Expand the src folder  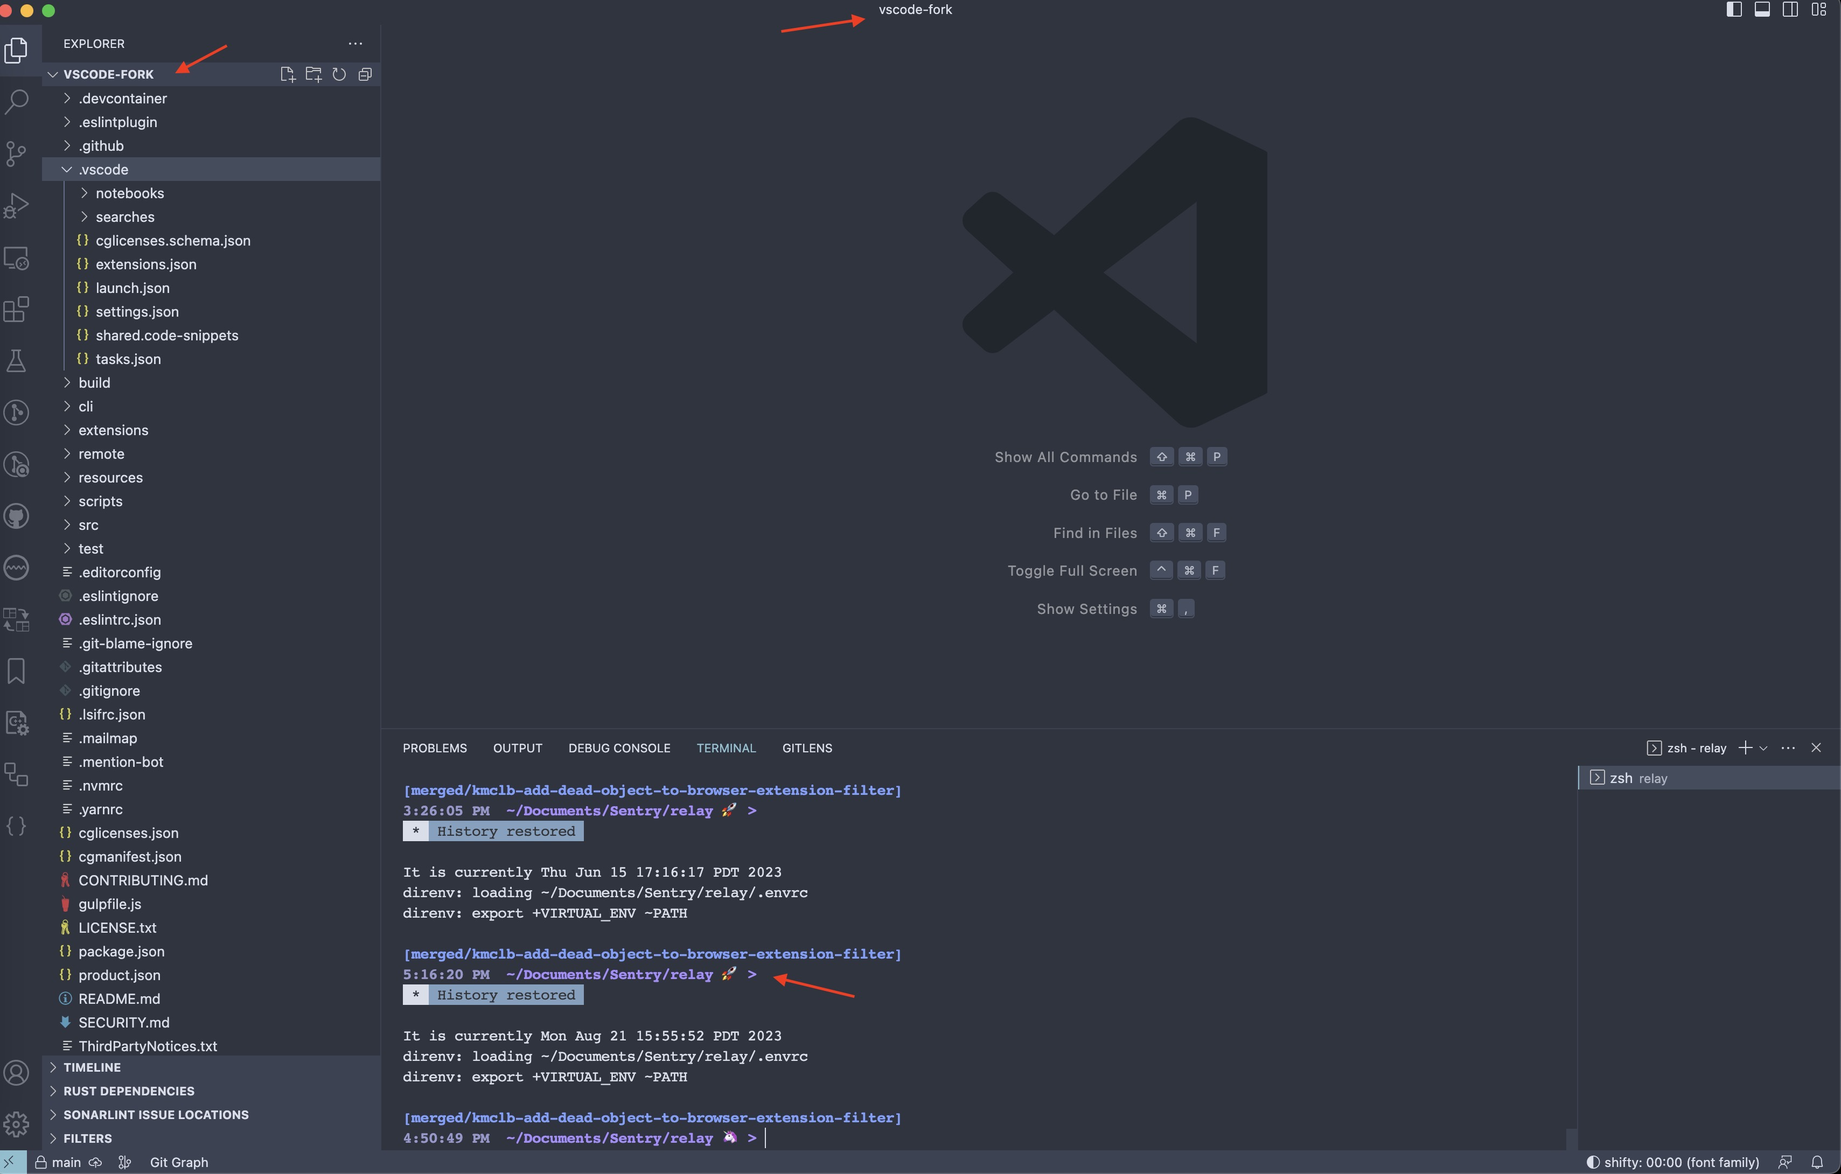[88, 525]
